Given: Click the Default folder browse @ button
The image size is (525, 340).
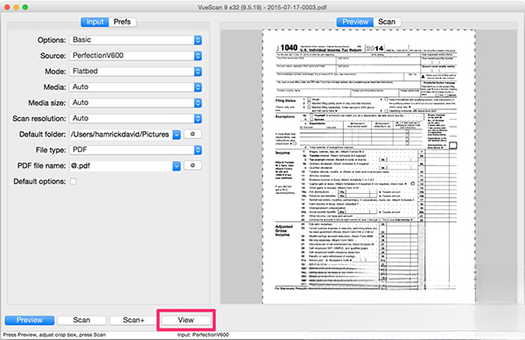Looking at the screenshot, I should coord(192,134).
